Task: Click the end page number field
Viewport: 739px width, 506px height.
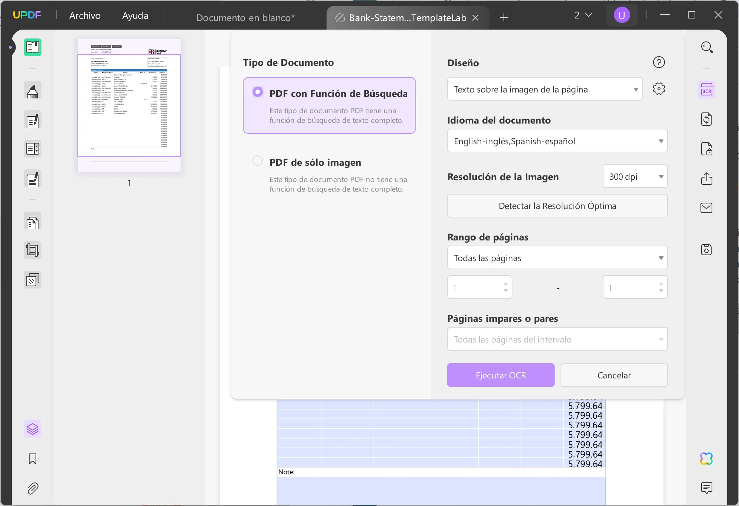Action: tap(635, 287)
